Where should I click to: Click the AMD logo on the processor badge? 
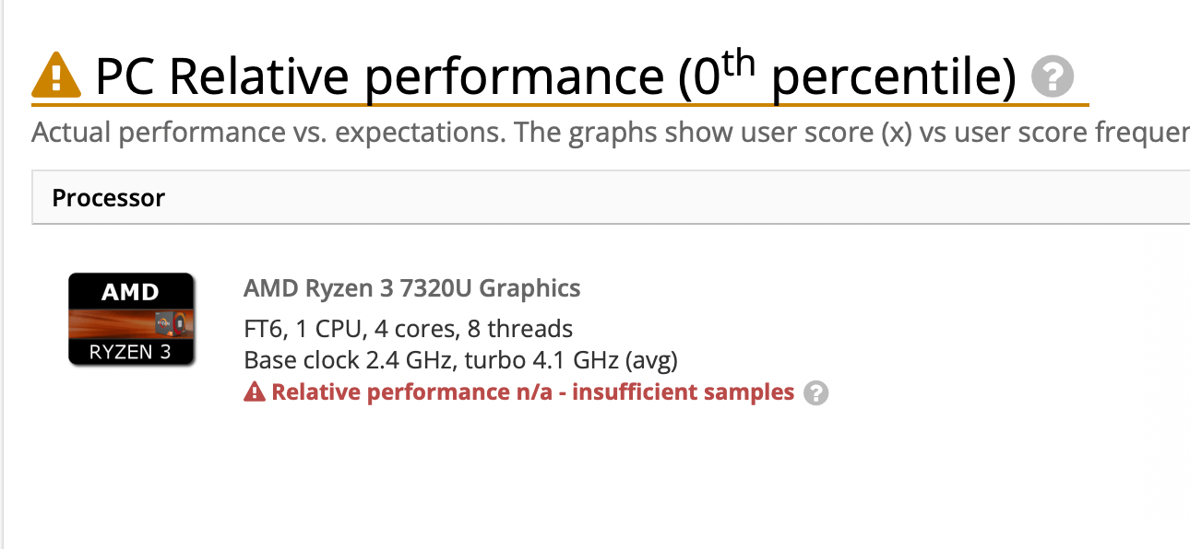[x=130, y=293]
